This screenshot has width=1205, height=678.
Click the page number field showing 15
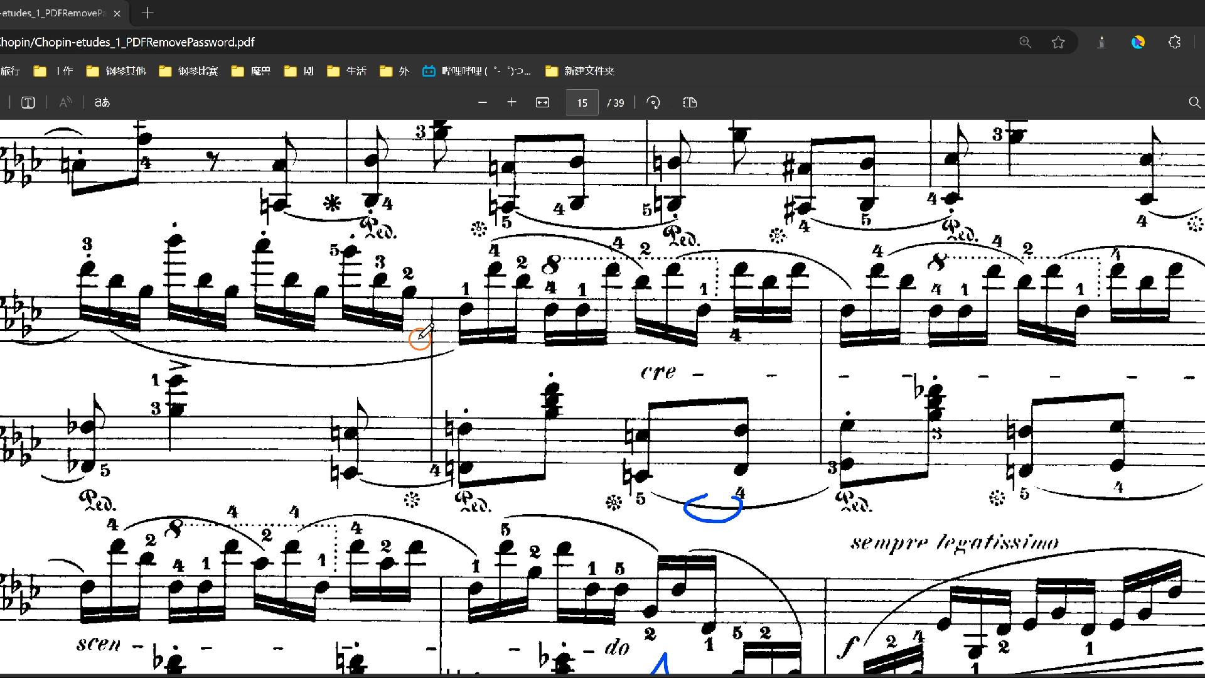click(582, 102)
